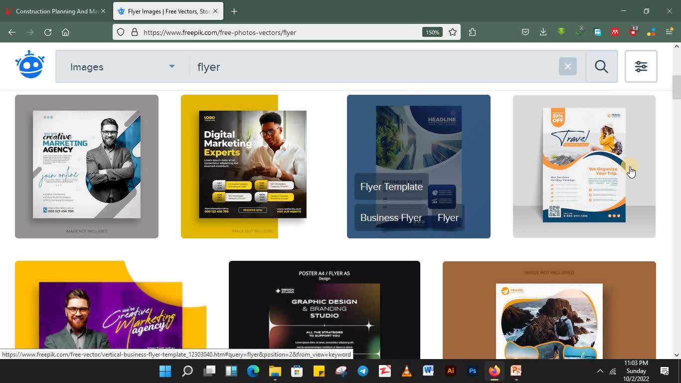This screenshot has width=681, height=383.
Task: Open the filters slider icon
Action: tap(641, 66)
